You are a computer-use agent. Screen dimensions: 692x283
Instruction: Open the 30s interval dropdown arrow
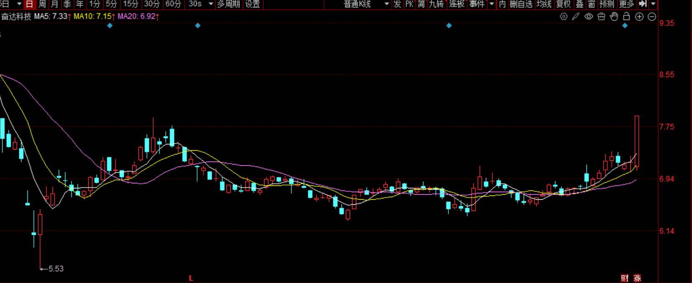211,4
